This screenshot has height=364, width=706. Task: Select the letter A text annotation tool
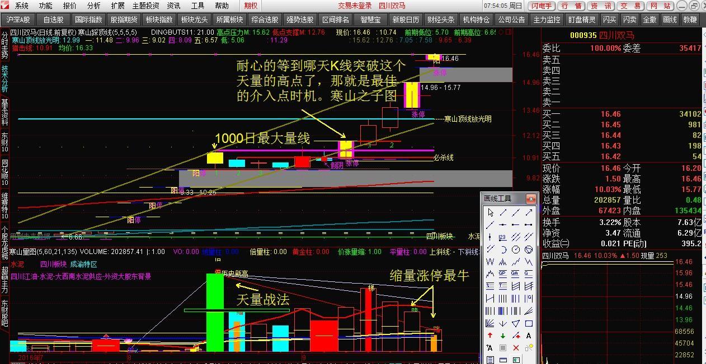tap(529, 336)
